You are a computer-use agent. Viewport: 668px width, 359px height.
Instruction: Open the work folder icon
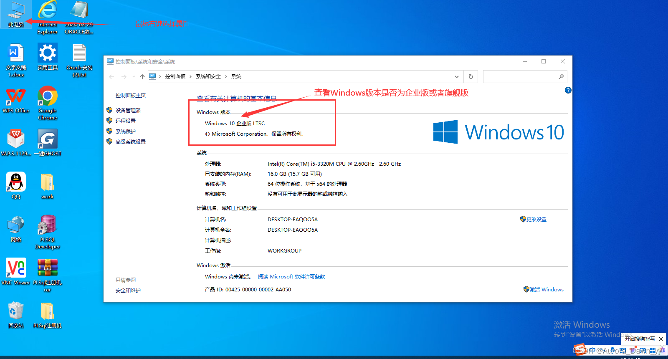pos(48,186)
